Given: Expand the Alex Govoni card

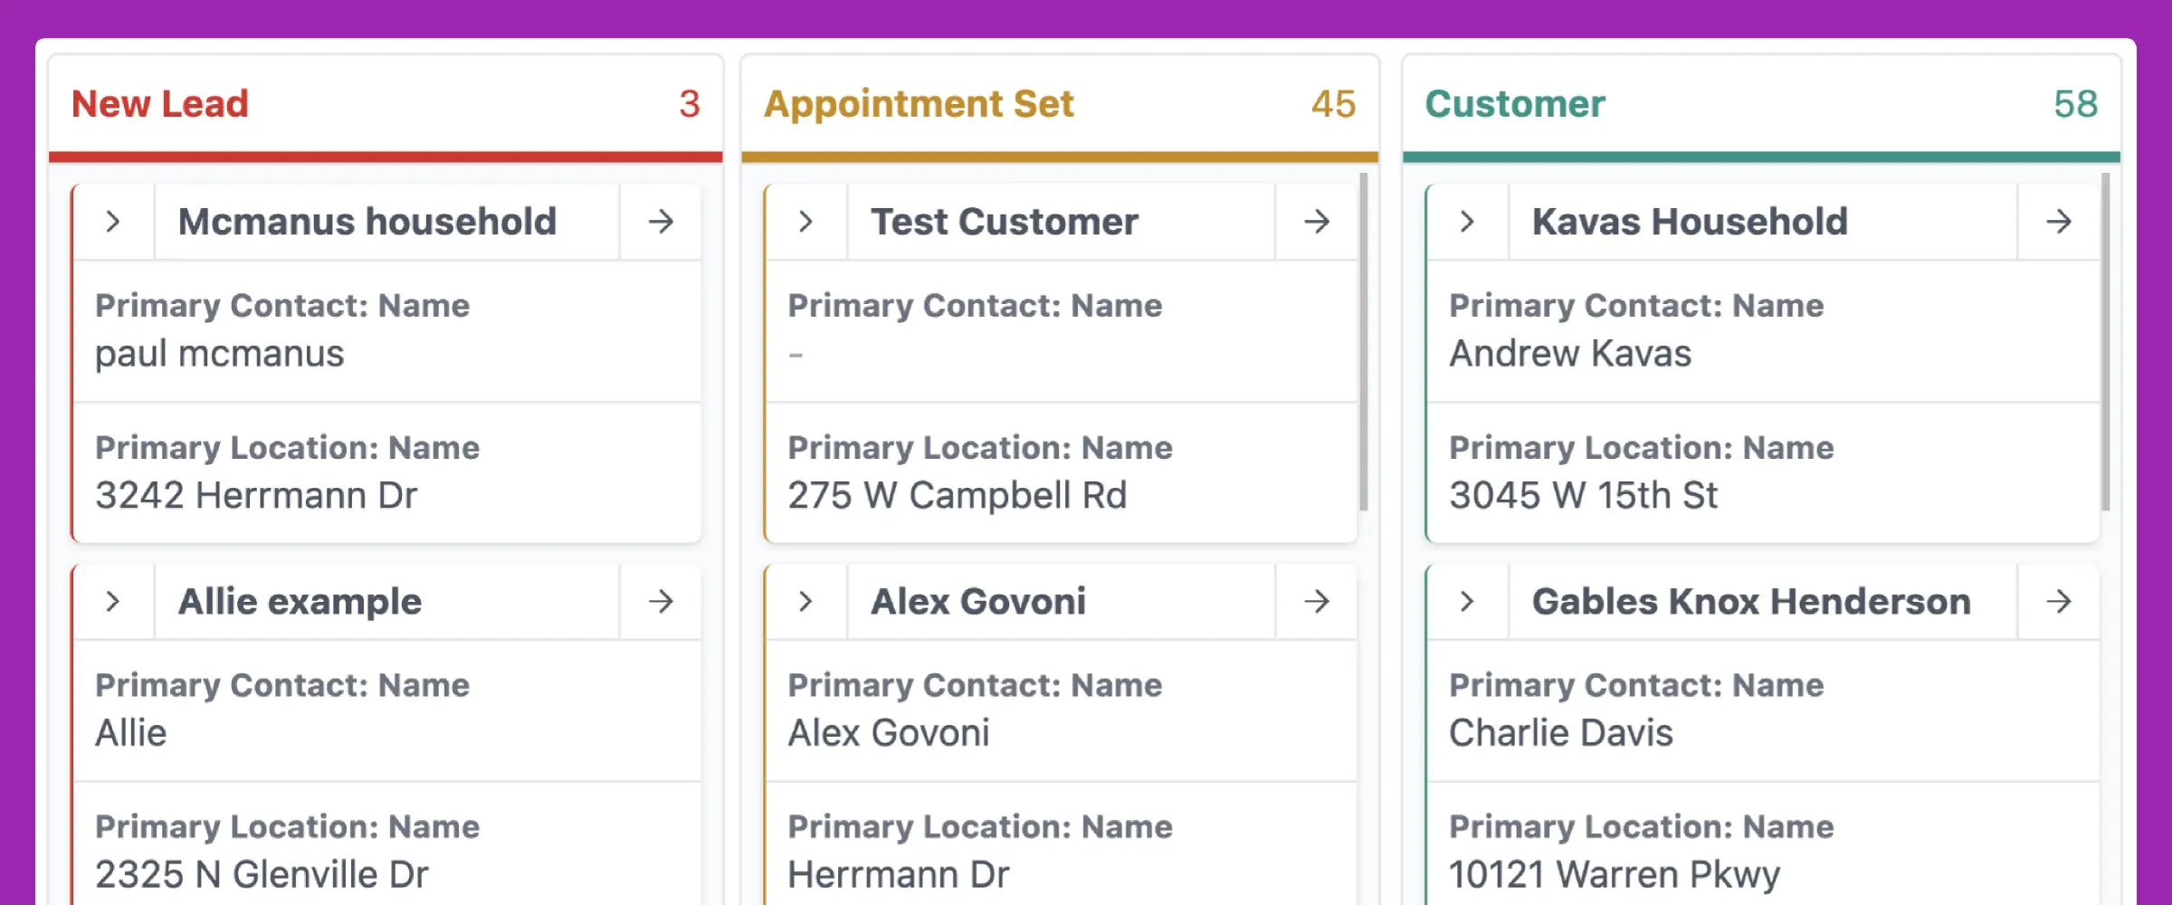Looking at the screenshot, I should pyautogui.click(x=806, y=602).
